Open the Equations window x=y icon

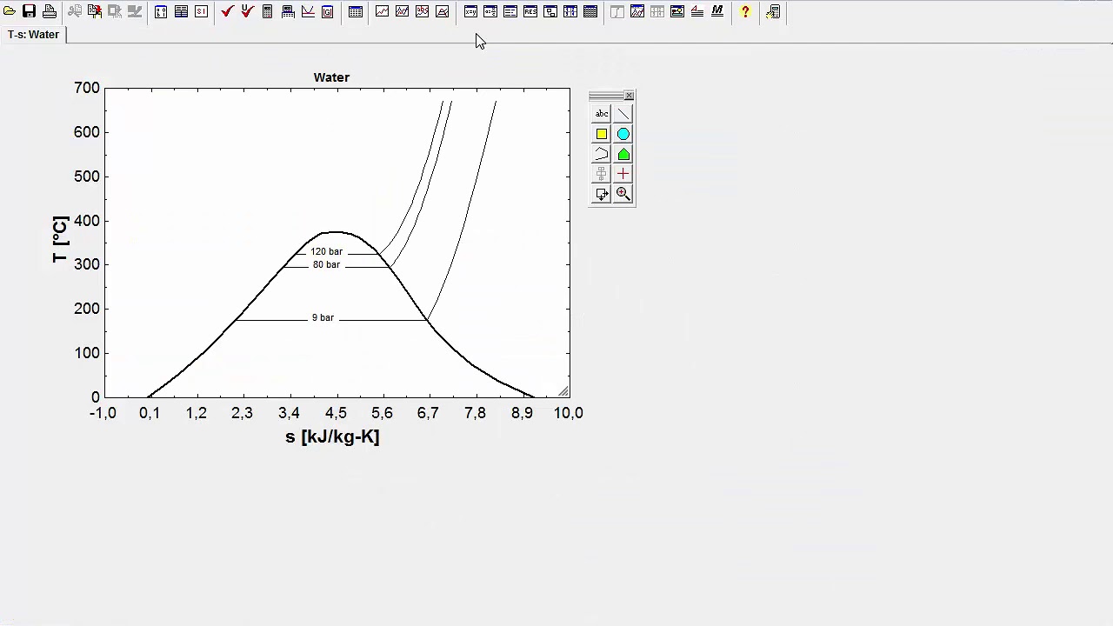[470, 11]
